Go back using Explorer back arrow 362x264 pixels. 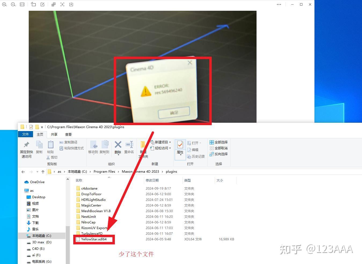[23, 172]
